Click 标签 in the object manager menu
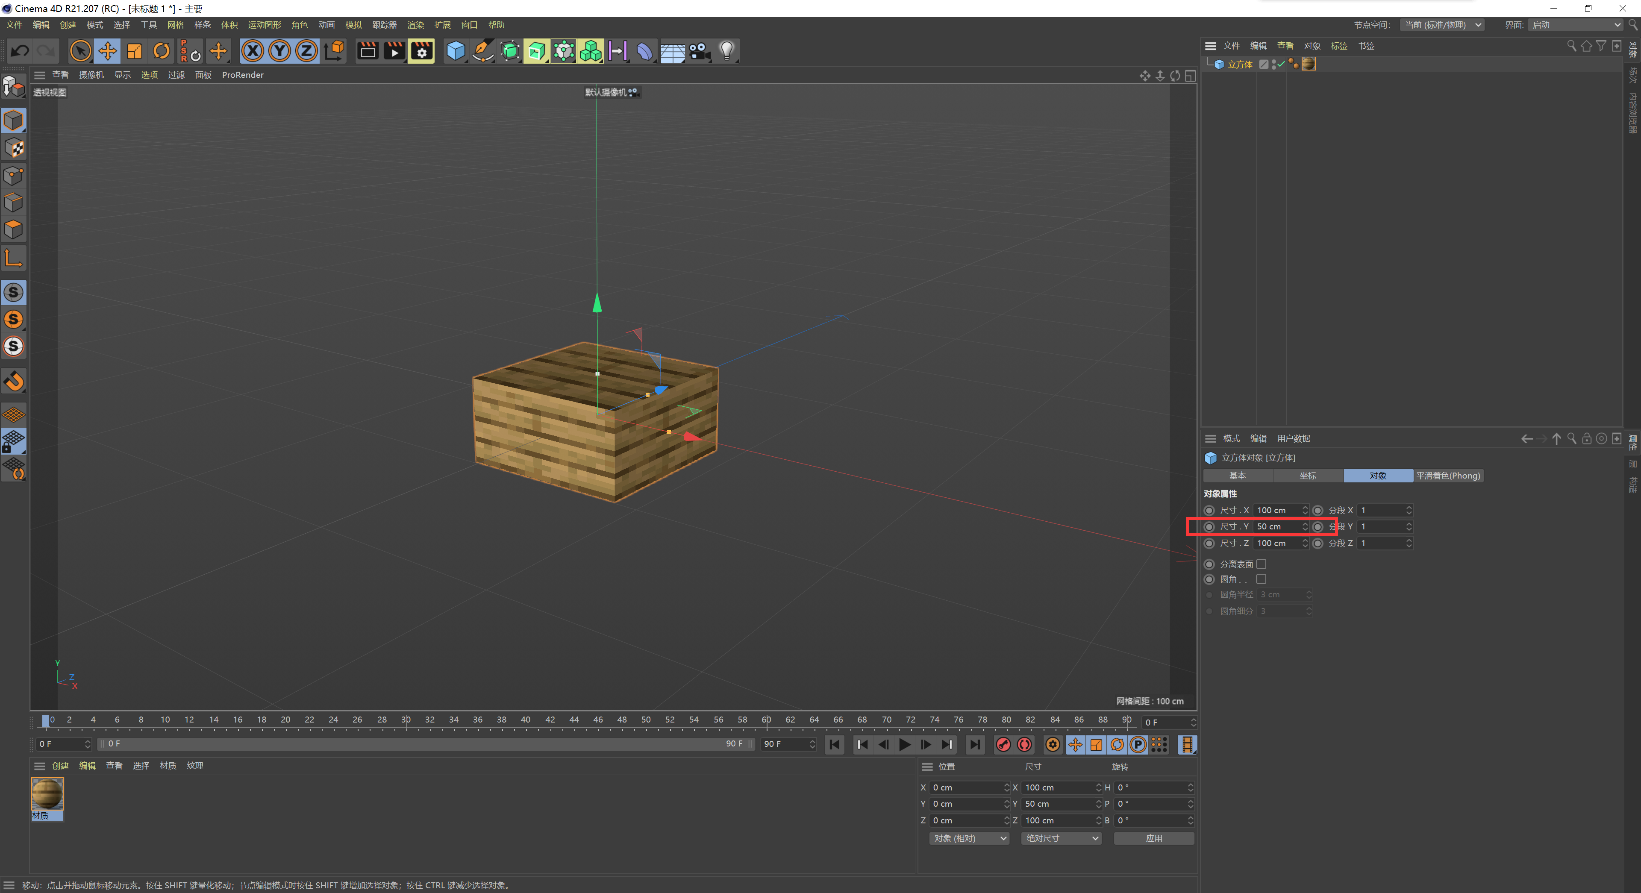Screen dimensions: 1641x893 (x=1339, y=46)
